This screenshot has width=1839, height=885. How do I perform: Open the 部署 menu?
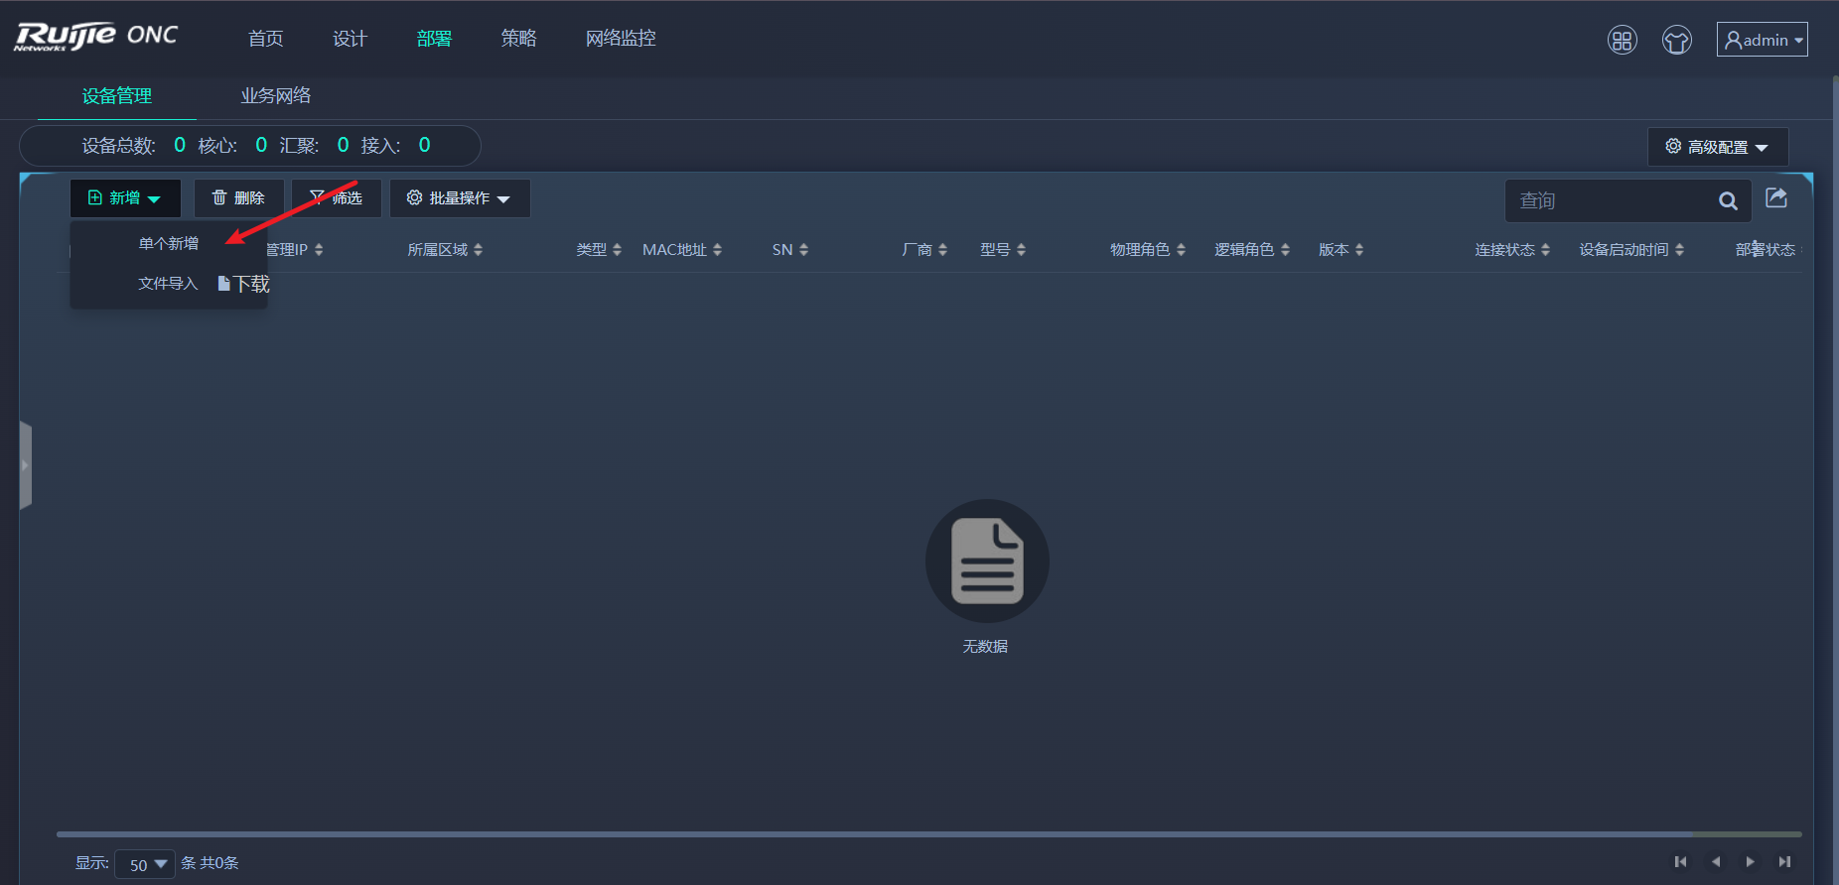click(435, 38)
